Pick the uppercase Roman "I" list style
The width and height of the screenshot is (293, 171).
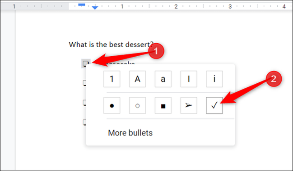tap(189, 79)
